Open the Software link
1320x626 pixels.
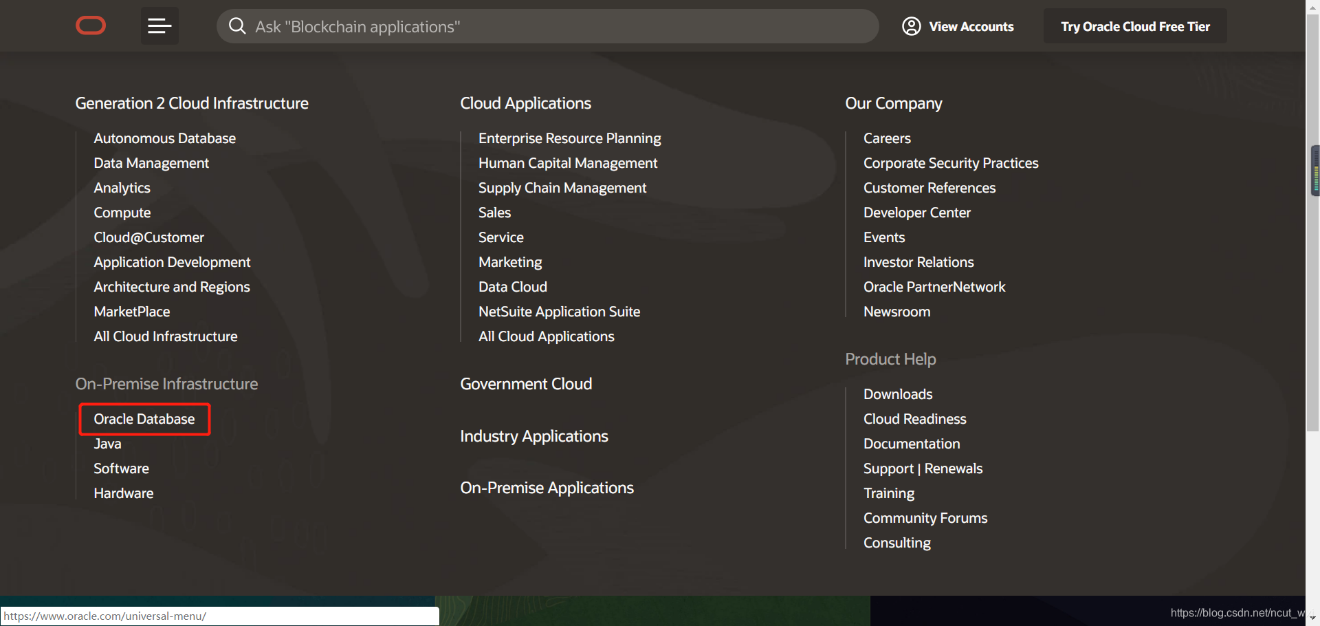click(122, 468)
